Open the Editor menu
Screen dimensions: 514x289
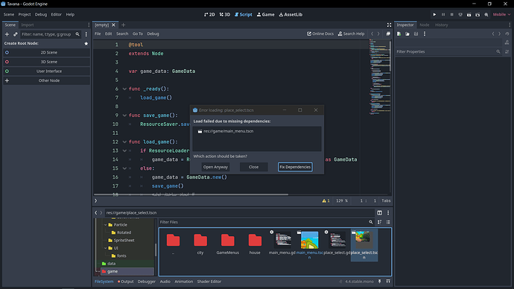(56, 14)
